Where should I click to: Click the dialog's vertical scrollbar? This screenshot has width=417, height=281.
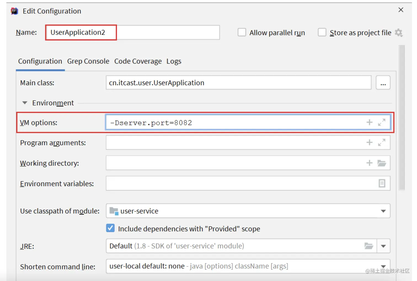point(402,118)
